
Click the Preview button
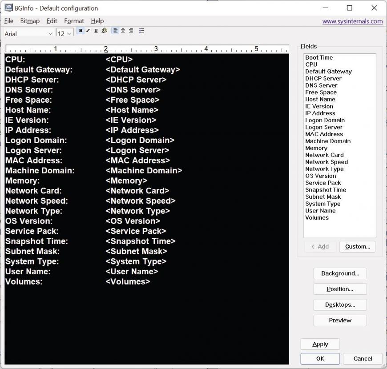coord(340,321)
